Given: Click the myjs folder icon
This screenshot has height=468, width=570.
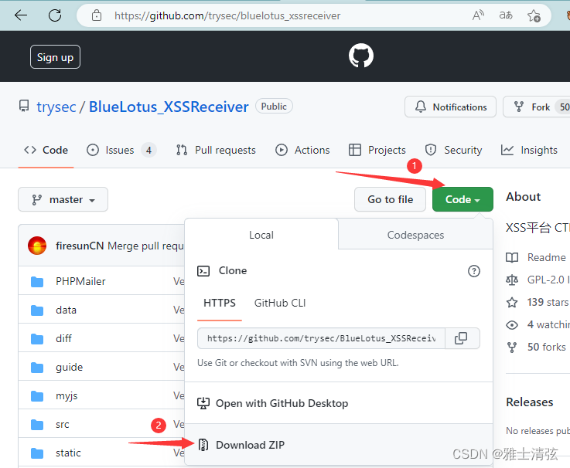Looking at the screenshot, I should coord(37,396).
